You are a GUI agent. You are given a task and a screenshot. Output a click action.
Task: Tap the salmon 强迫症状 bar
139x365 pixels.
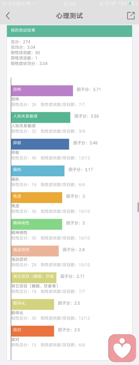35,251
